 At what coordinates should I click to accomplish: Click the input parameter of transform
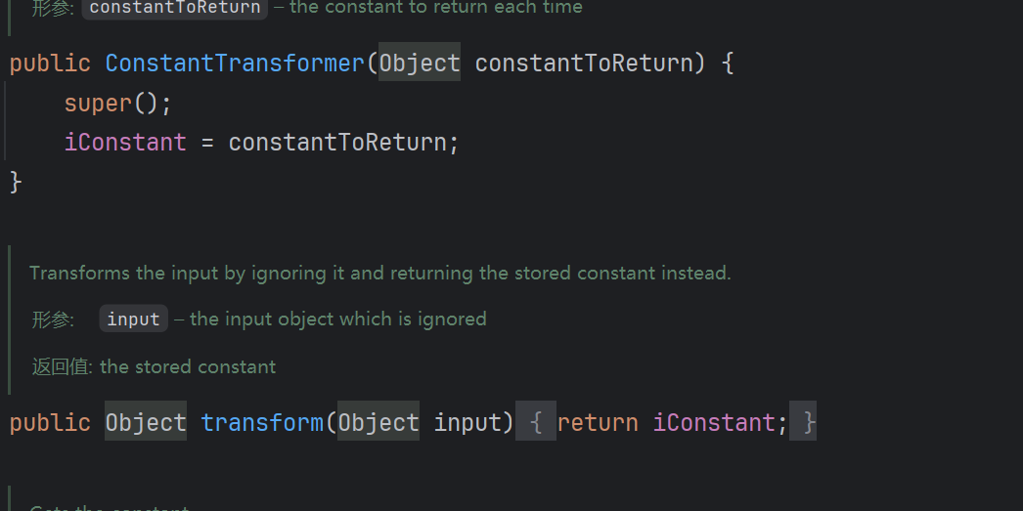(x=467, y=423)
